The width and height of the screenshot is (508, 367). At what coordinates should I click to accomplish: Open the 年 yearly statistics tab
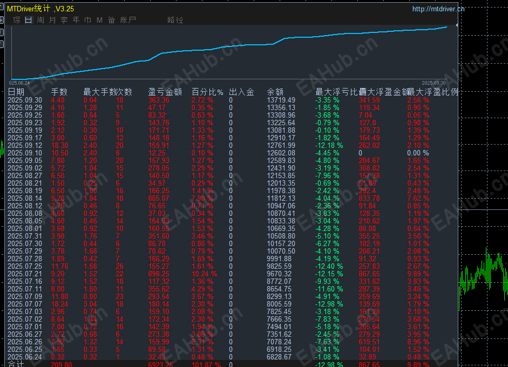point(76,20)
